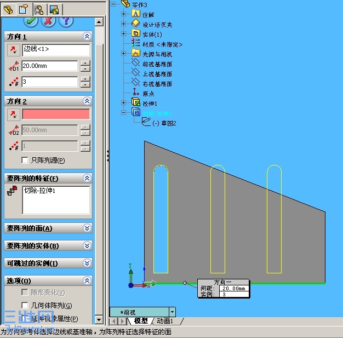343x338 pixels.
Task: Enable the 几何体阵列 checkbox
Action: (25, 305)
